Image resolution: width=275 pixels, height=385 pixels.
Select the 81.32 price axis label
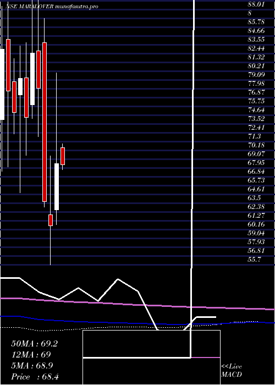[256, 57]
